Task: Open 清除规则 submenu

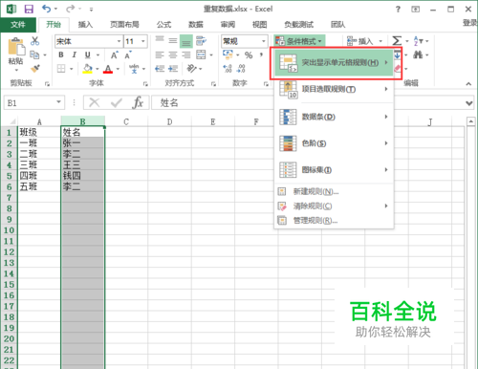Action: coord(334,206)
